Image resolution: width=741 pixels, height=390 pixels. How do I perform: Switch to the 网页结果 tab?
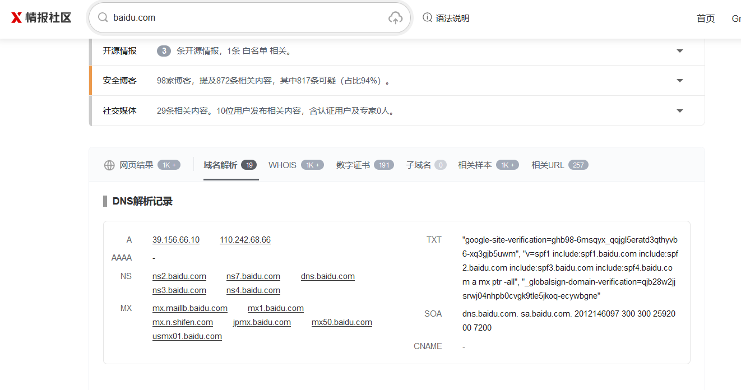point(142,165)
